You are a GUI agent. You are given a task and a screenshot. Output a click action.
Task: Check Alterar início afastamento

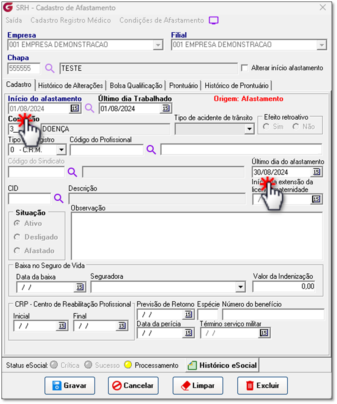coord(245,68)
